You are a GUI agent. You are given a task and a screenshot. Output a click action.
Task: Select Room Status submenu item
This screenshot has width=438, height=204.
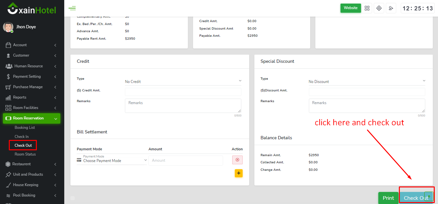click(x=25, y=154)
